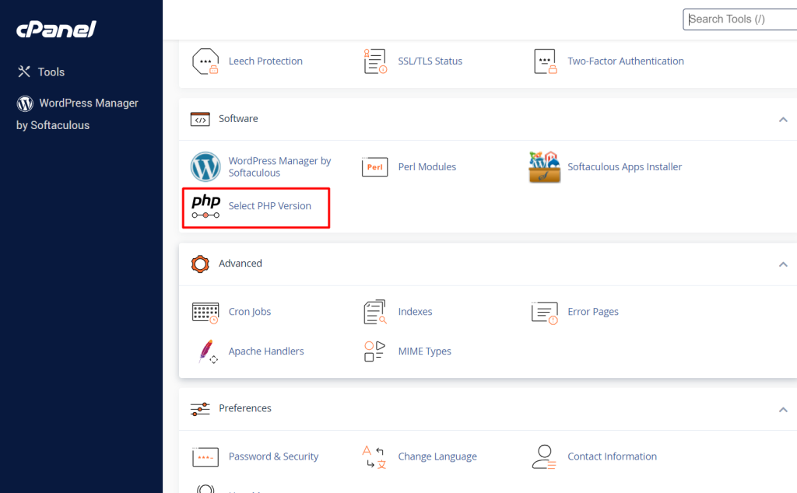Collapse the Preferences section chevron
Image resolution: width=797 pixels, height=493 pixels.
coord(783,410)
